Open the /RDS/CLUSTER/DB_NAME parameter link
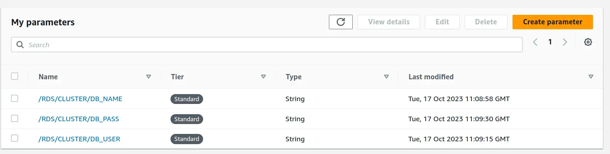Viewport: 610px width, 154px height. coord(80,99)
